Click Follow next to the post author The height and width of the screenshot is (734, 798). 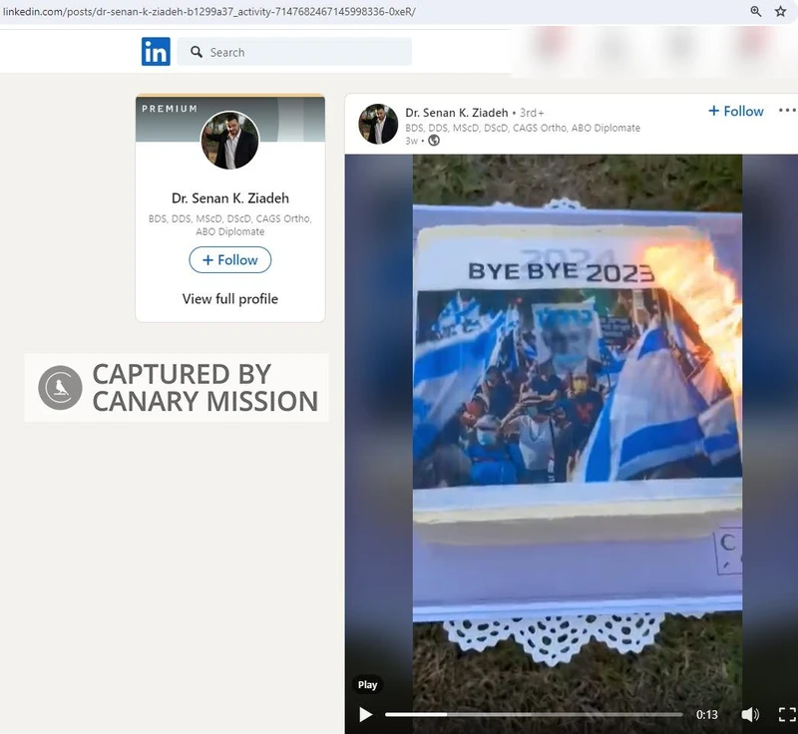(735, 111)
